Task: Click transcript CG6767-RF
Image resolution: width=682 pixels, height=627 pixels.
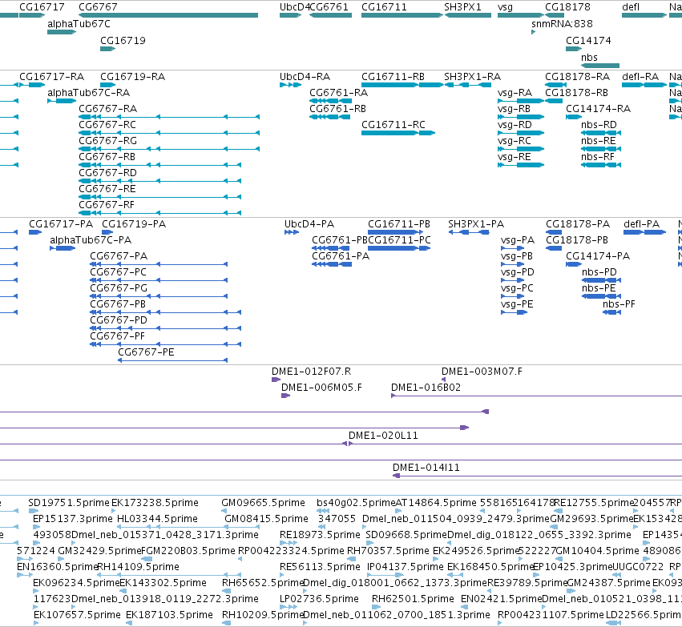Action: point(106,205)
